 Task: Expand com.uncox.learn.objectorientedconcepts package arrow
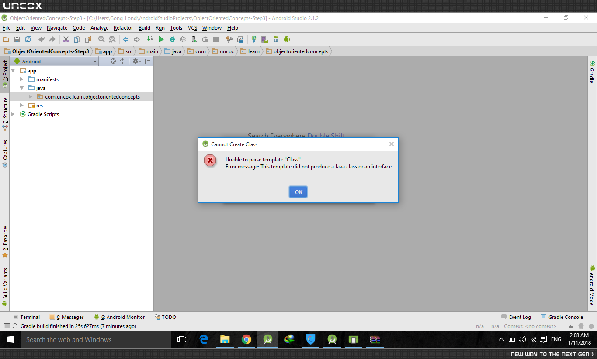pyautogui.click(x=31, y=97)
